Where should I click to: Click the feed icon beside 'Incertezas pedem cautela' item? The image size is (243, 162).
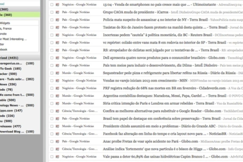[57, 35]
